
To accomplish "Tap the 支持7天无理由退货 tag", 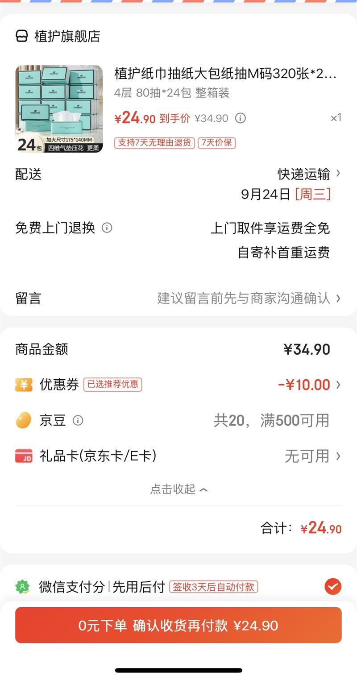I will pos(154,143).
